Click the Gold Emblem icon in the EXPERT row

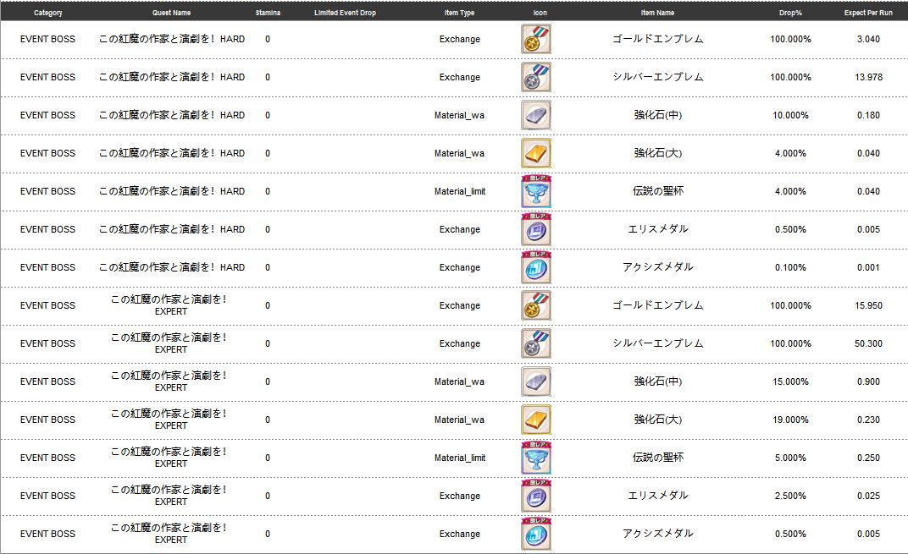click(535, 305)
